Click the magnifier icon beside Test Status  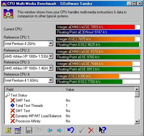(8, 95)
